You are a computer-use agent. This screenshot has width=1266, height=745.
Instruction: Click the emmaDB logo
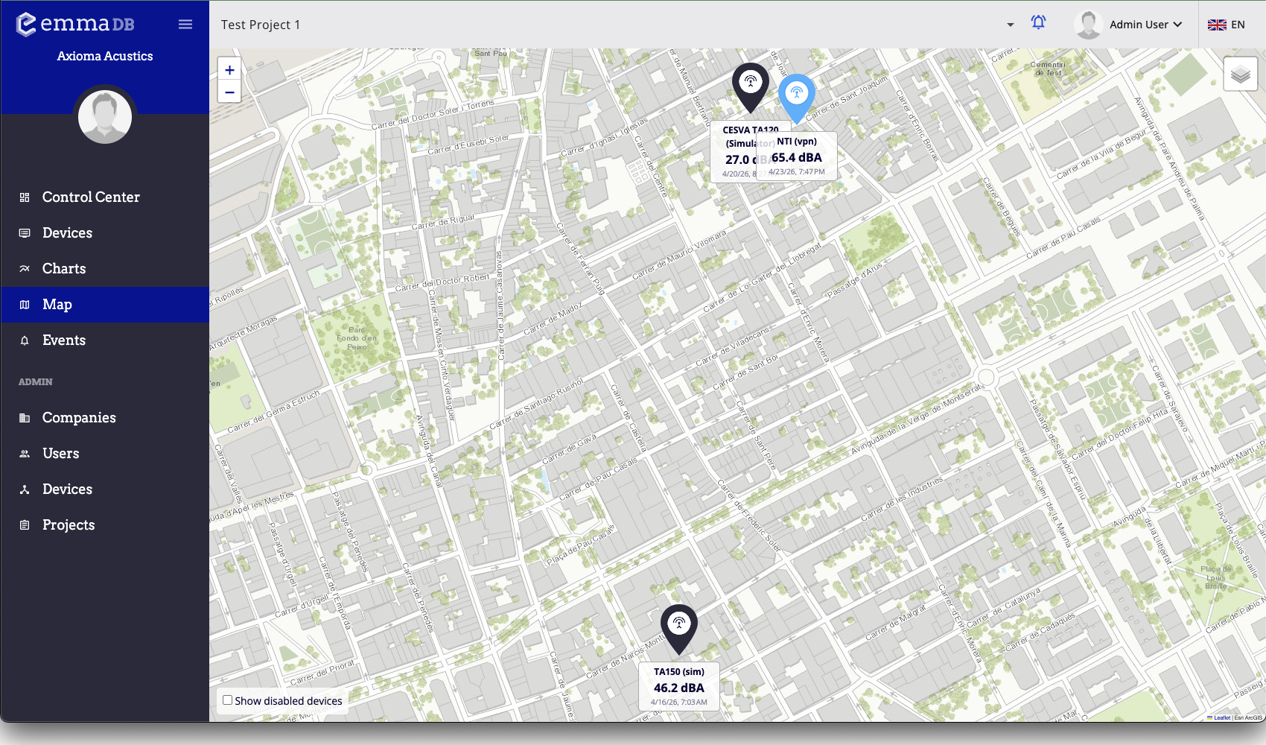point(75,24)
